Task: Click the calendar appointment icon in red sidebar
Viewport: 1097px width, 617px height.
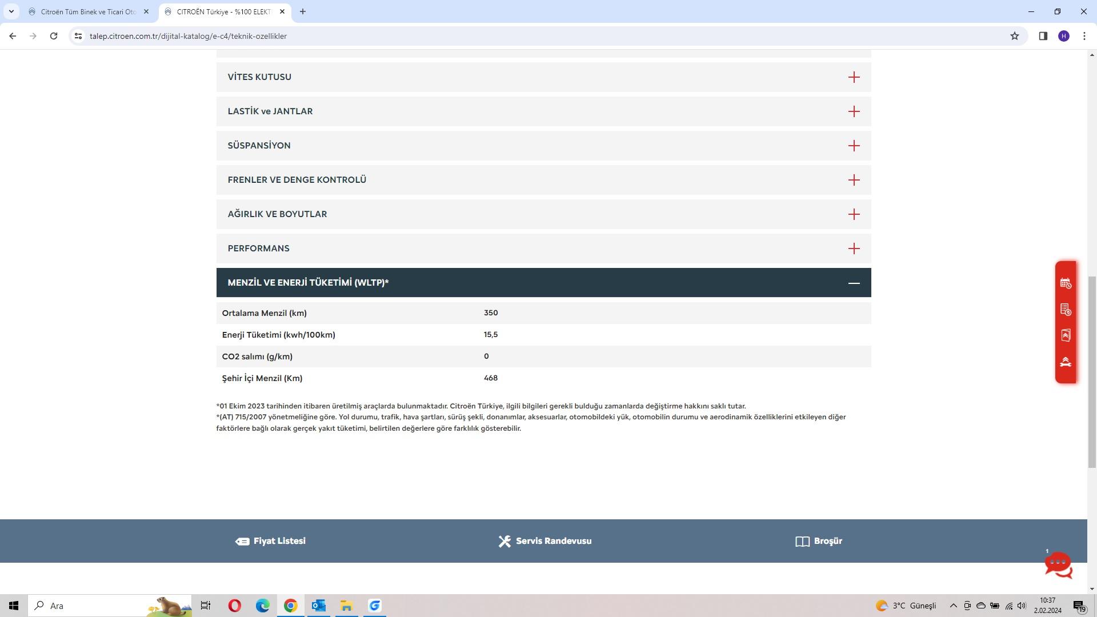Action: (1066, 283)
